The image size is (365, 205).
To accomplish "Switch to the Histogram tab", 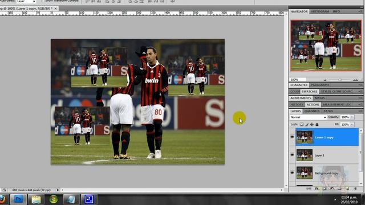I will [x=320, y=11].
